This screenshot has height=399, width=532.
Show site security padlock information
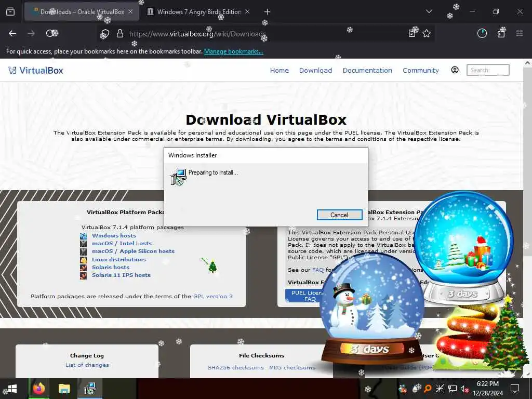point(120,34)
